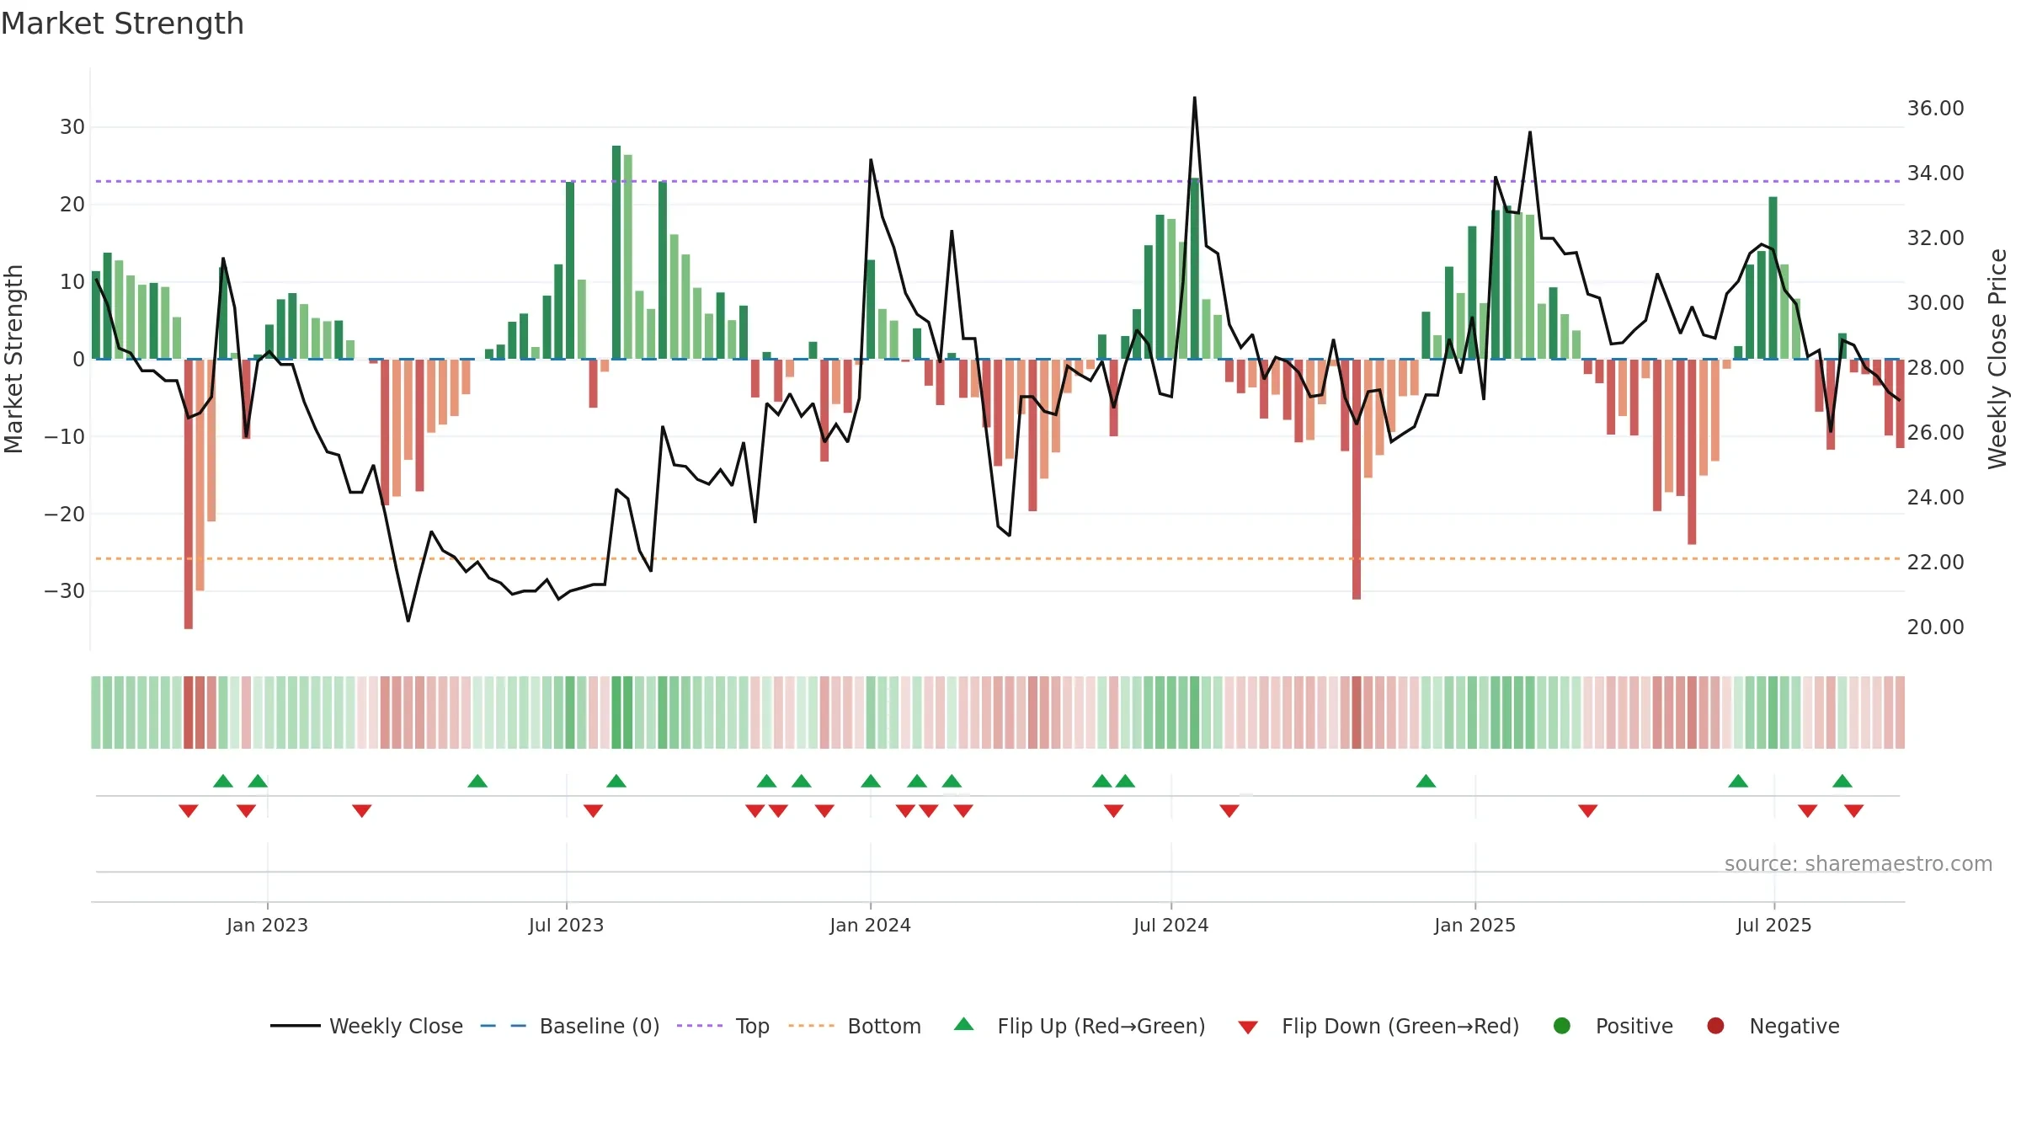This screenshot has width=2021, height=1137.
Task: Click the Bottom legend label
Action: (884, 1026)
